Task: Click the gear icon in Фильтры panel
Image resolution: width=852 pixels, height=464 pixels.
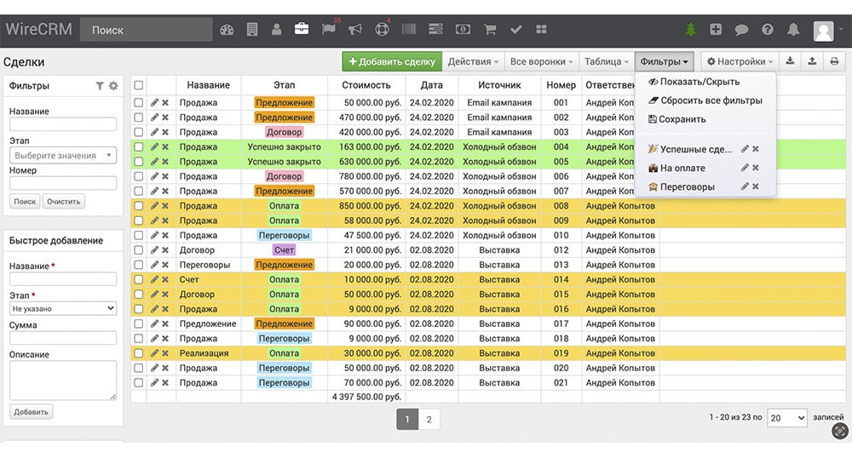Action: click(x=113, y=85)
